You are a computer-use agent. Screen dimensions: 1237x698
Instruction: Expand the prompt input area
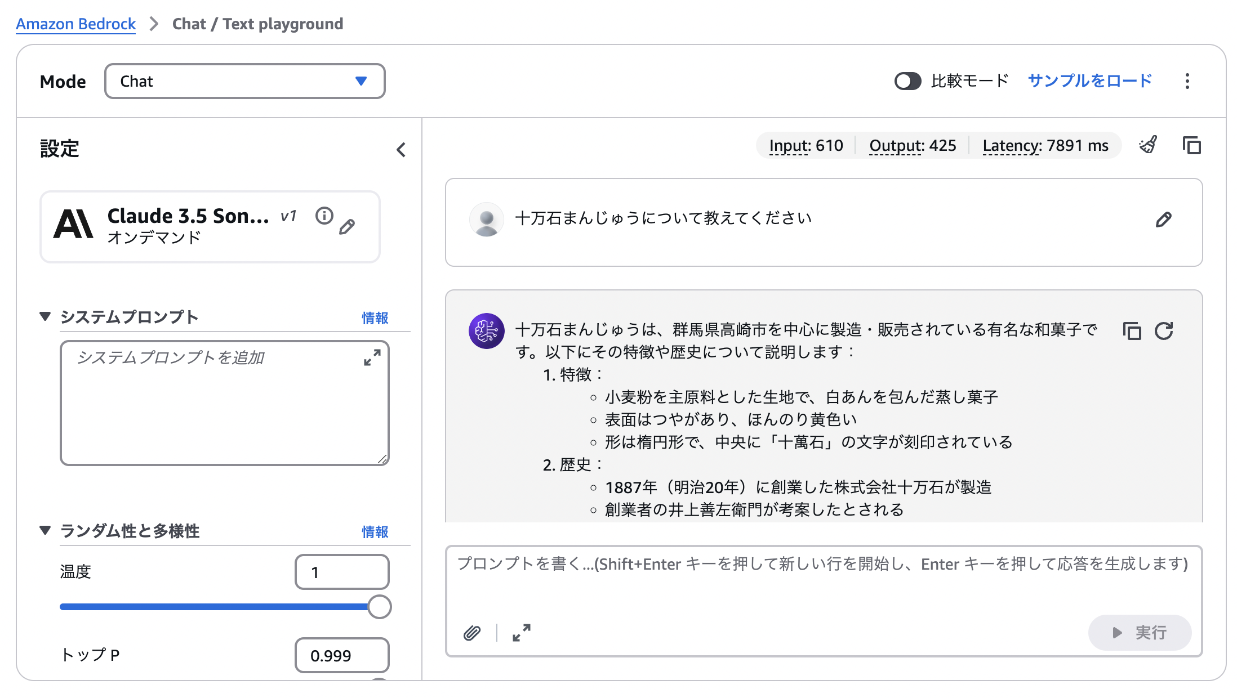tap(522, 633)
